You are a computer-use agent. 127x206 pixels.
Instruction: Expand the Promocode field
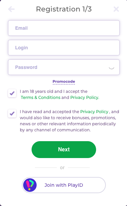[x=64, y=82]
